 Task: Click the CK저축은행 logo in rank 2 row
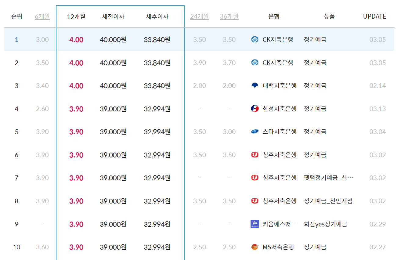[255, 63]
